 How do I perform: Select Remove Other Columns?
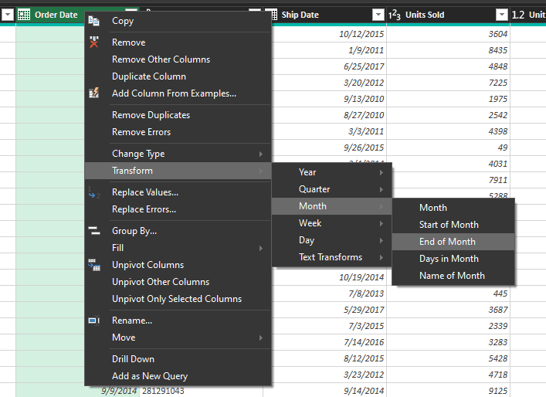[178, 59]
